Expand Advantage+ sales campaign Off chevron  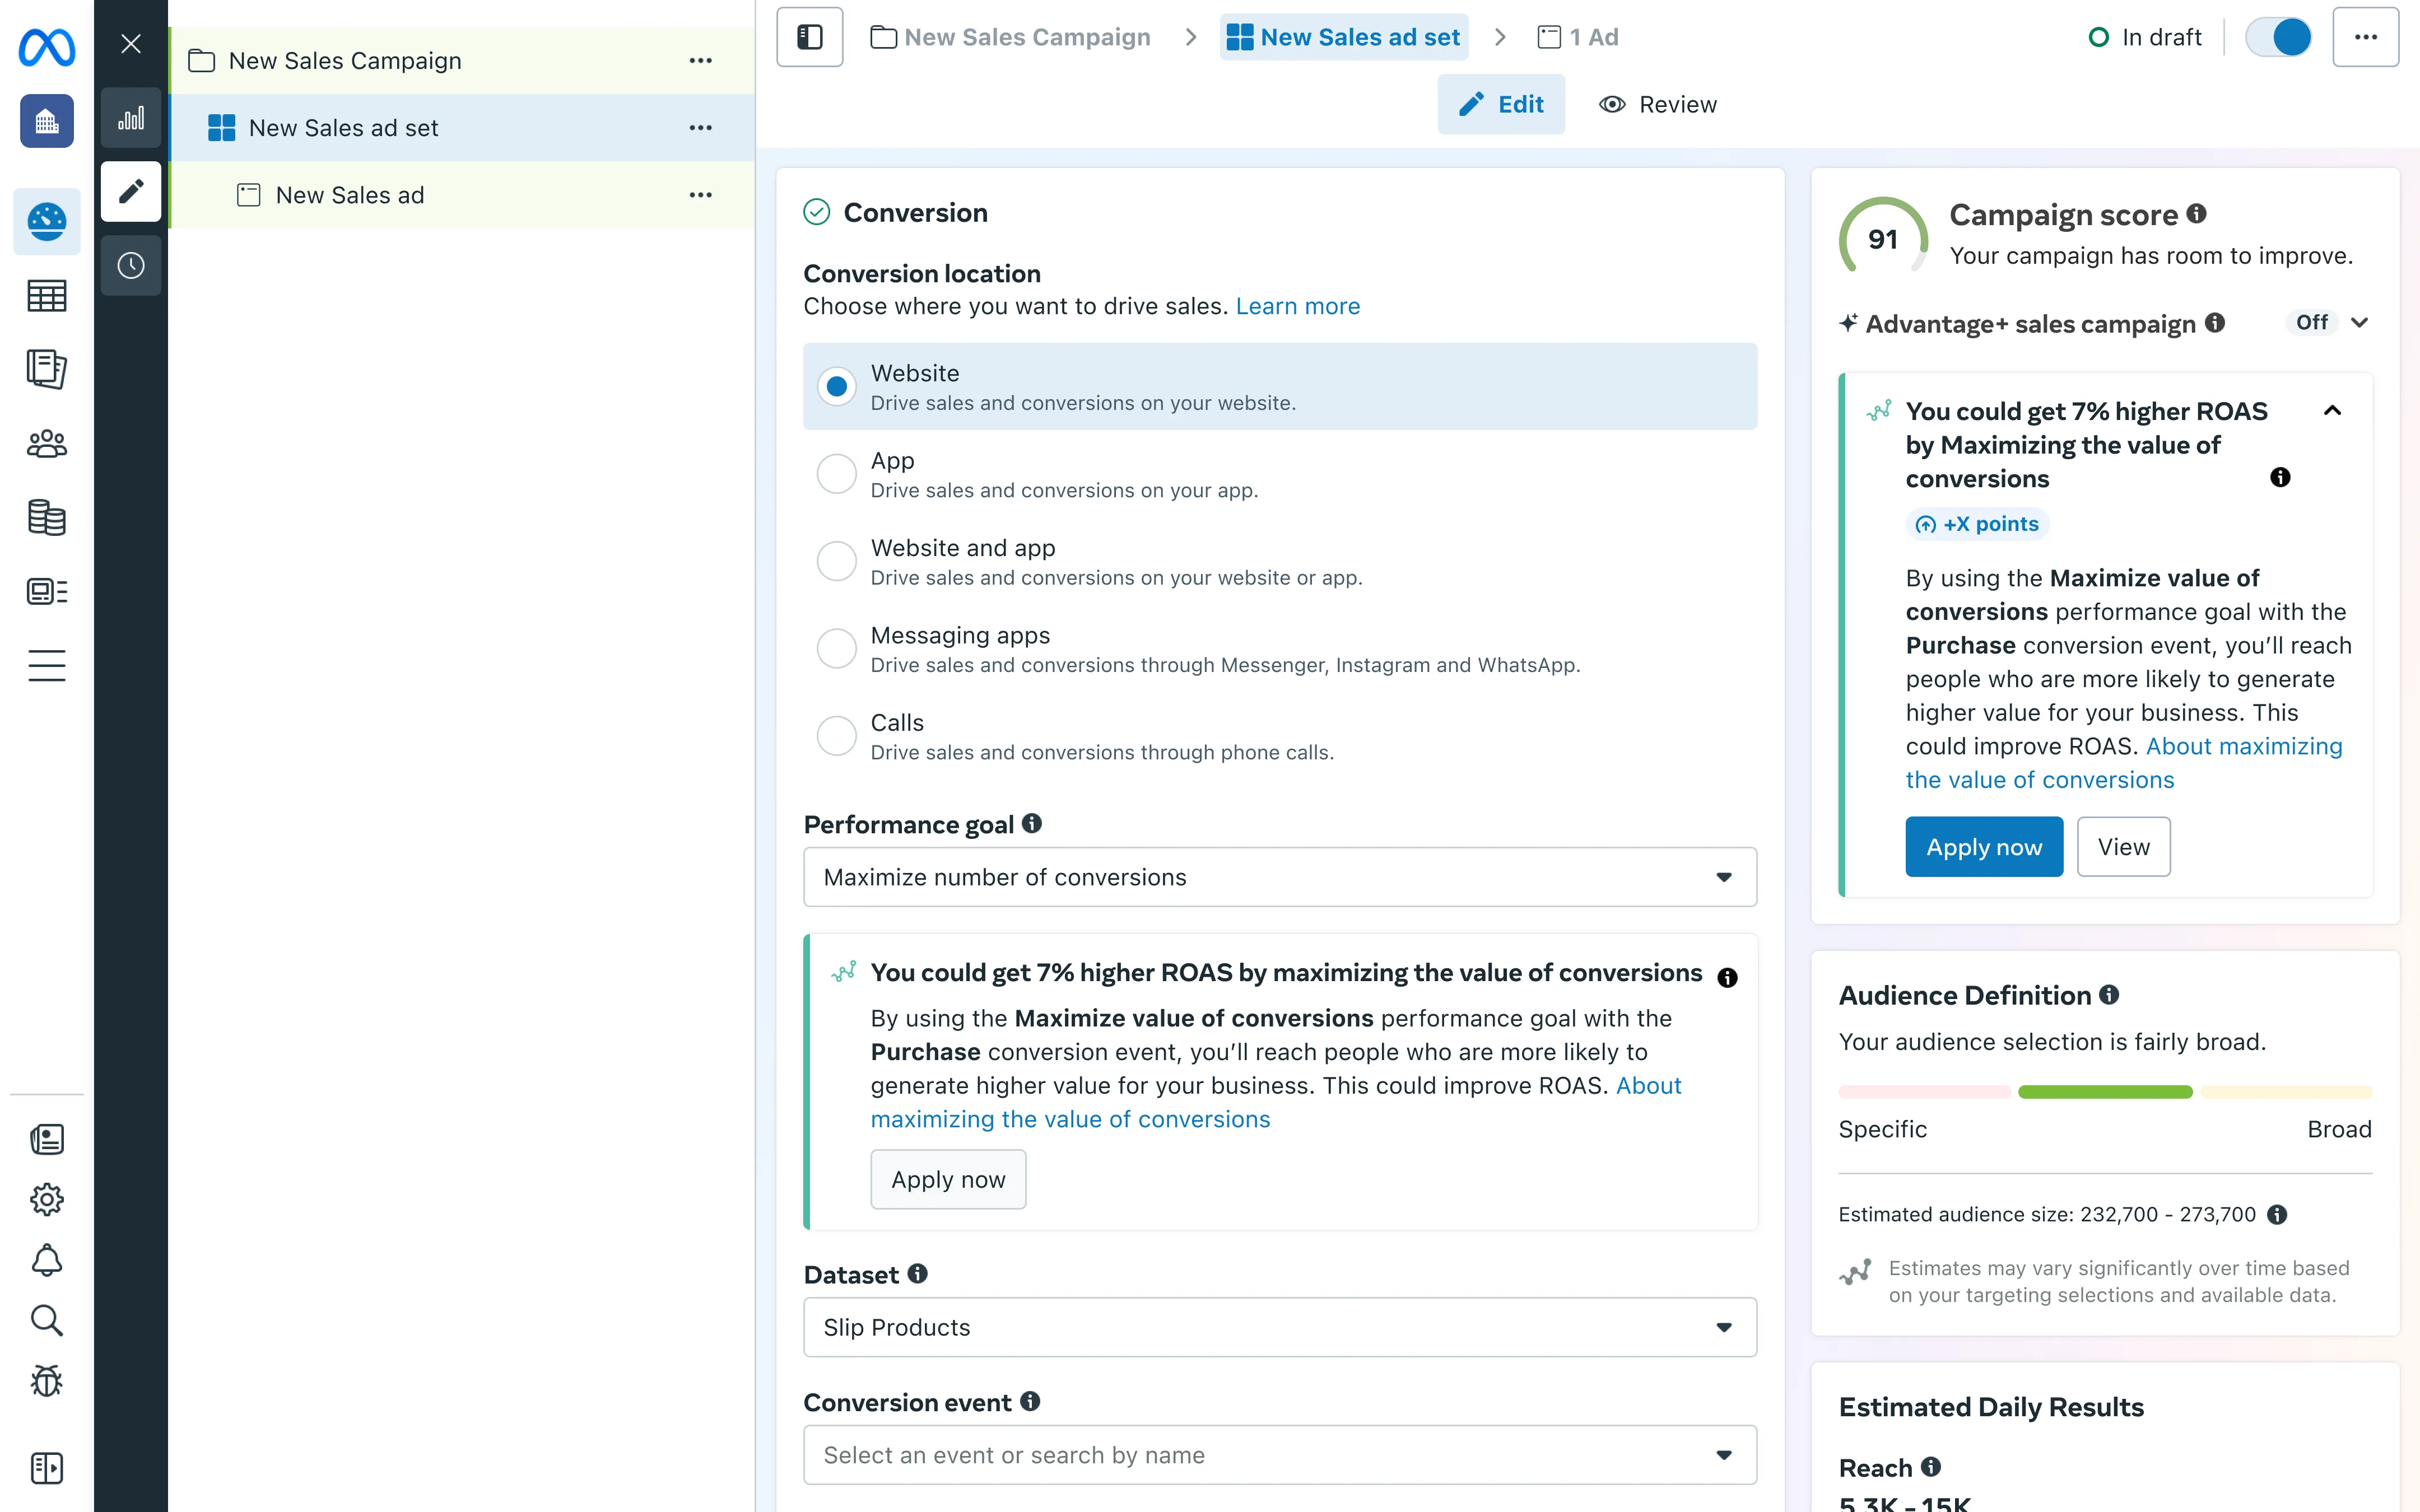2359,323
